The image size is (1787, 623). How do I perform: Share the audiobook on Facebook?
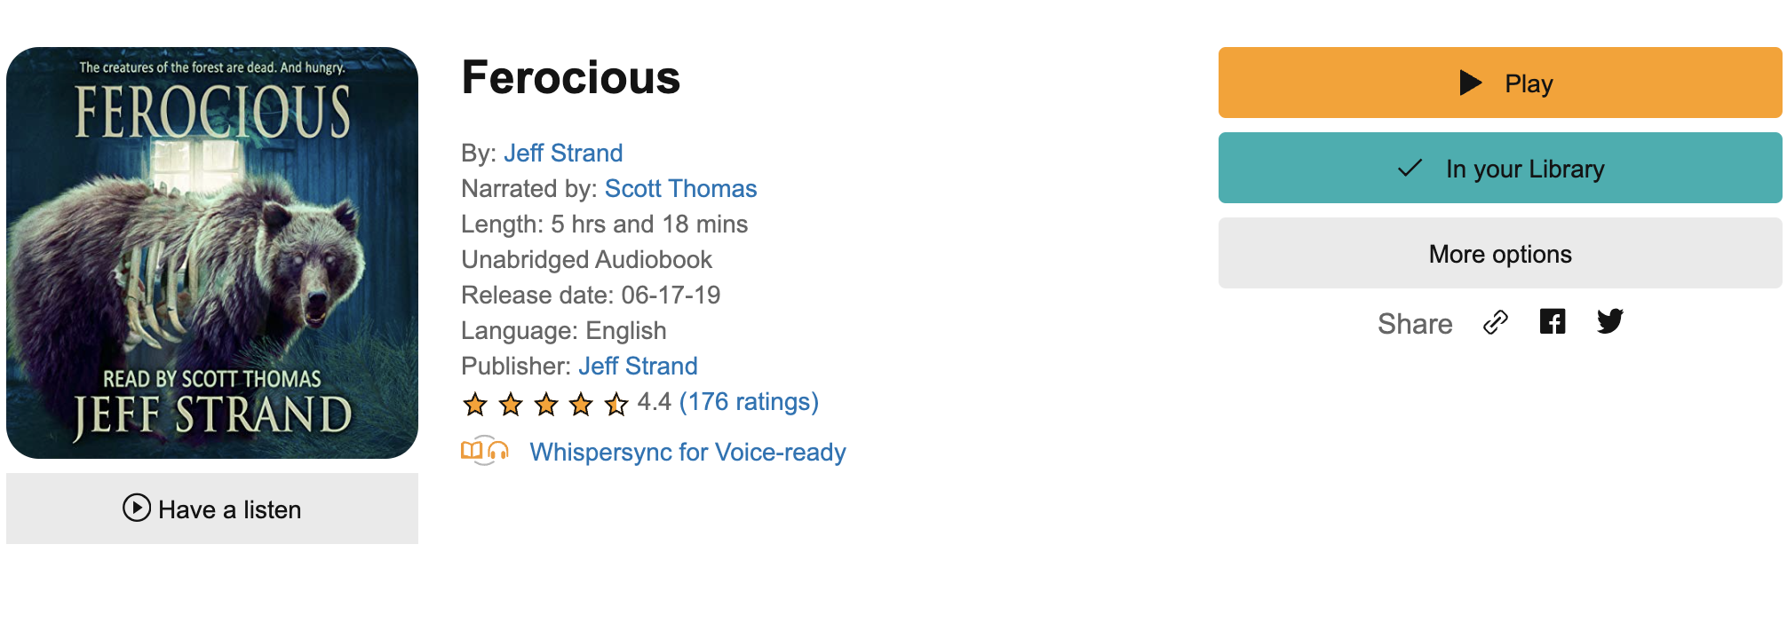pos(1553,321)
